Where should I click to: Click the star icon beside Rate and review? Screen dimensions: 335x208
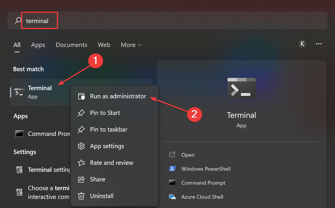coord(81,163)
